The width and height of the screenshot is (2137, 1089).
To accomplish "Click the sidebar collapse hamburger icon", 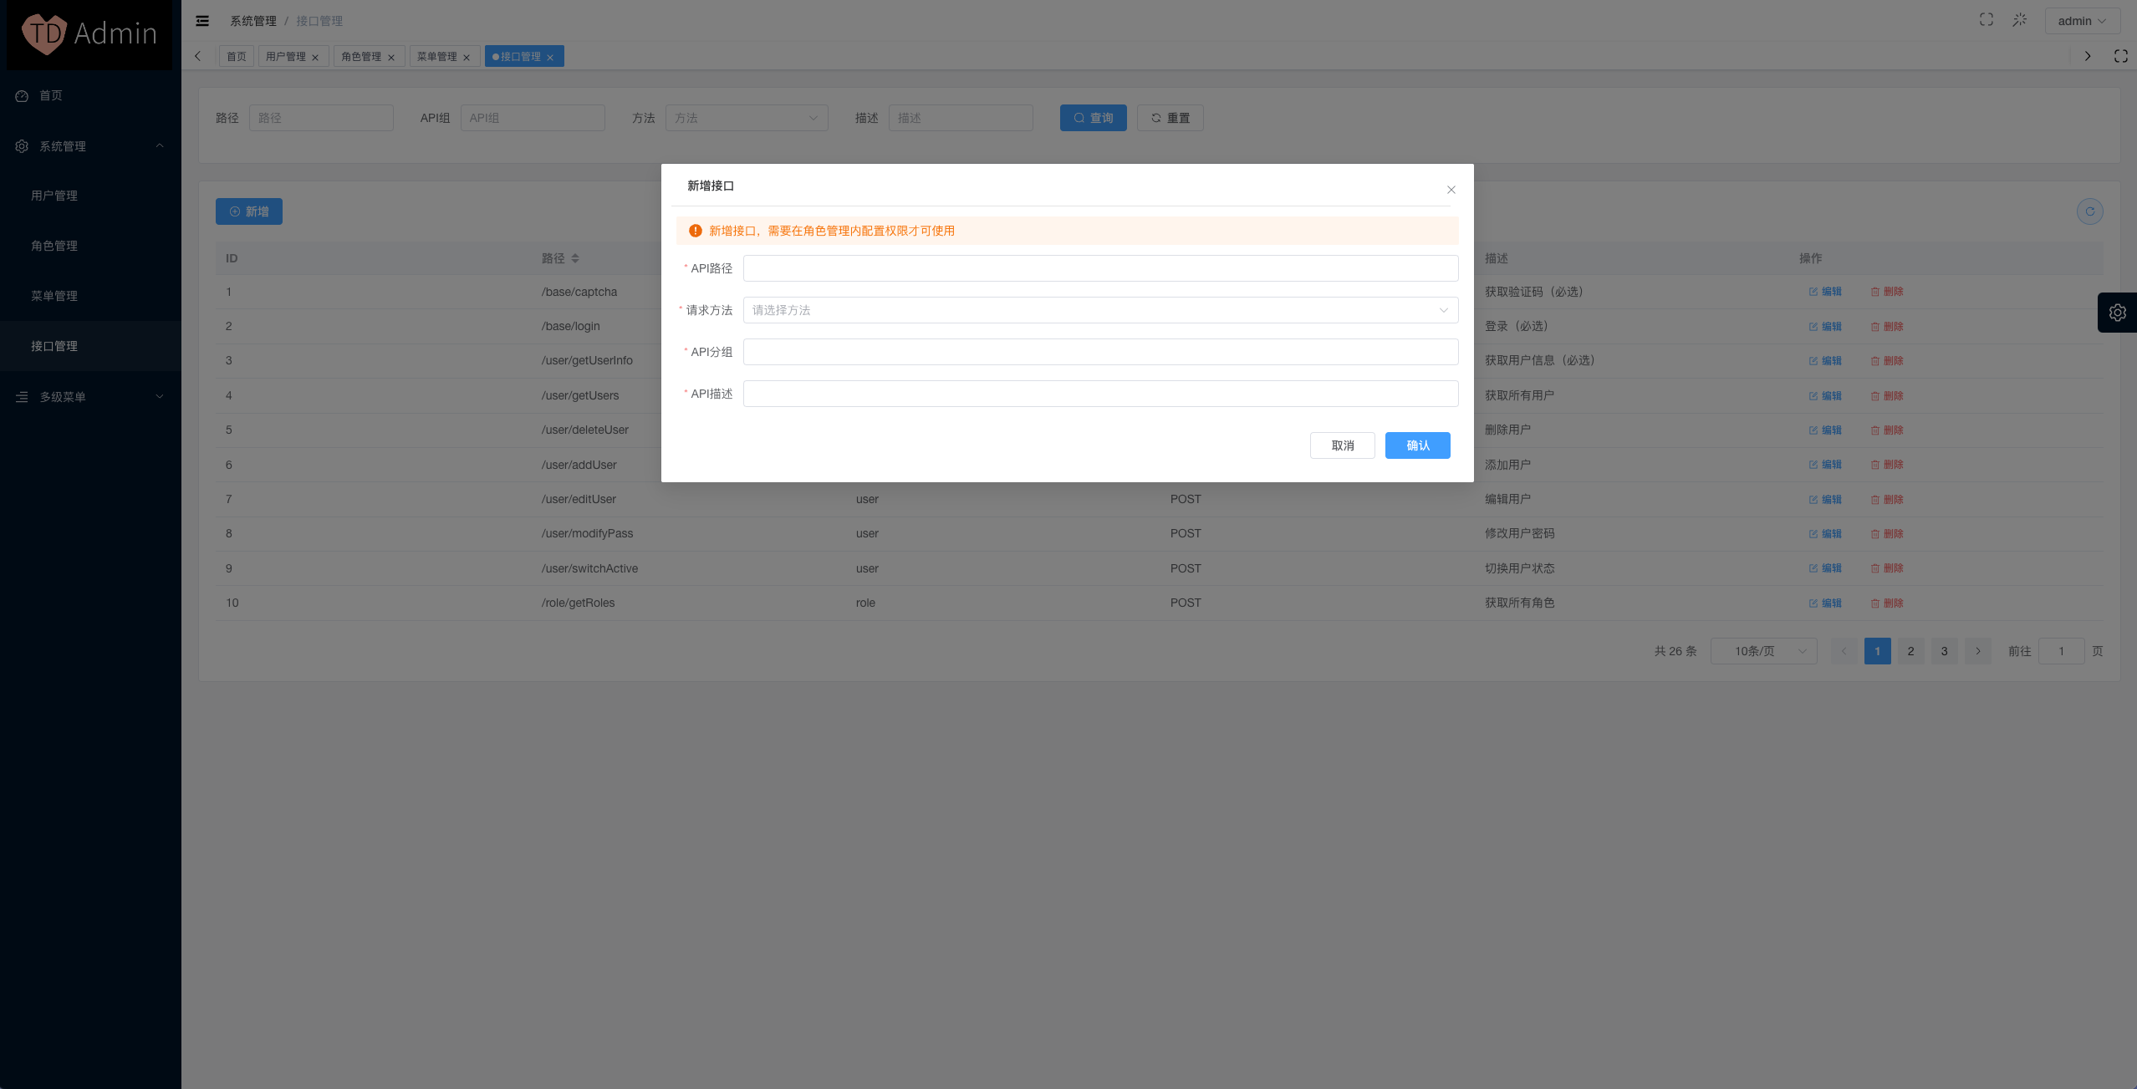I will [x=202, y=21].
